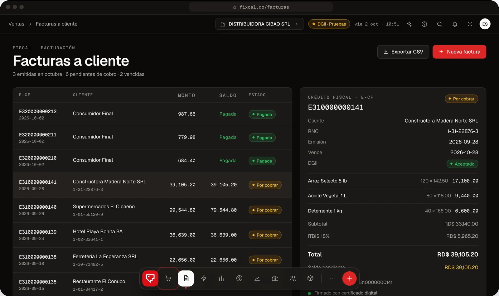The width and height of the screenshot is (499, 296).
Task: Click the CLIENTE column header
Action: tap(83, 95)
